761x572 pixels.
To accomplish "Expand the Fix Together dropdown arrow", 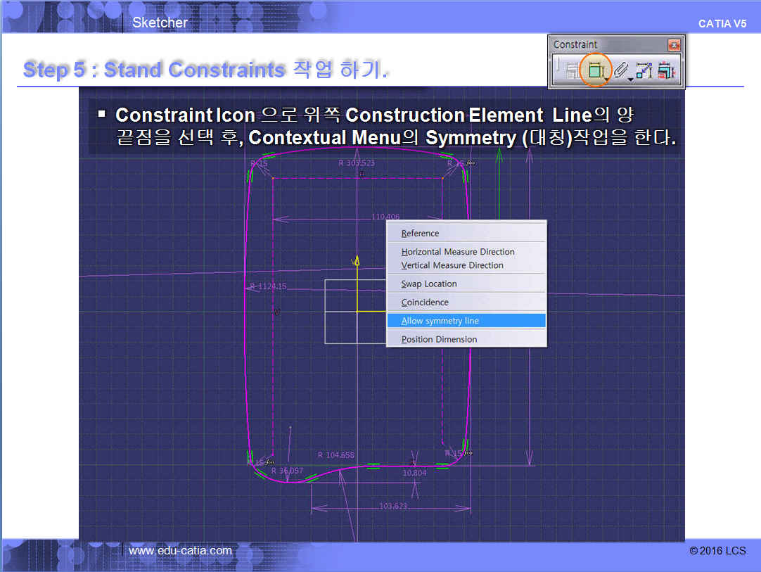I will coord(631,79).
